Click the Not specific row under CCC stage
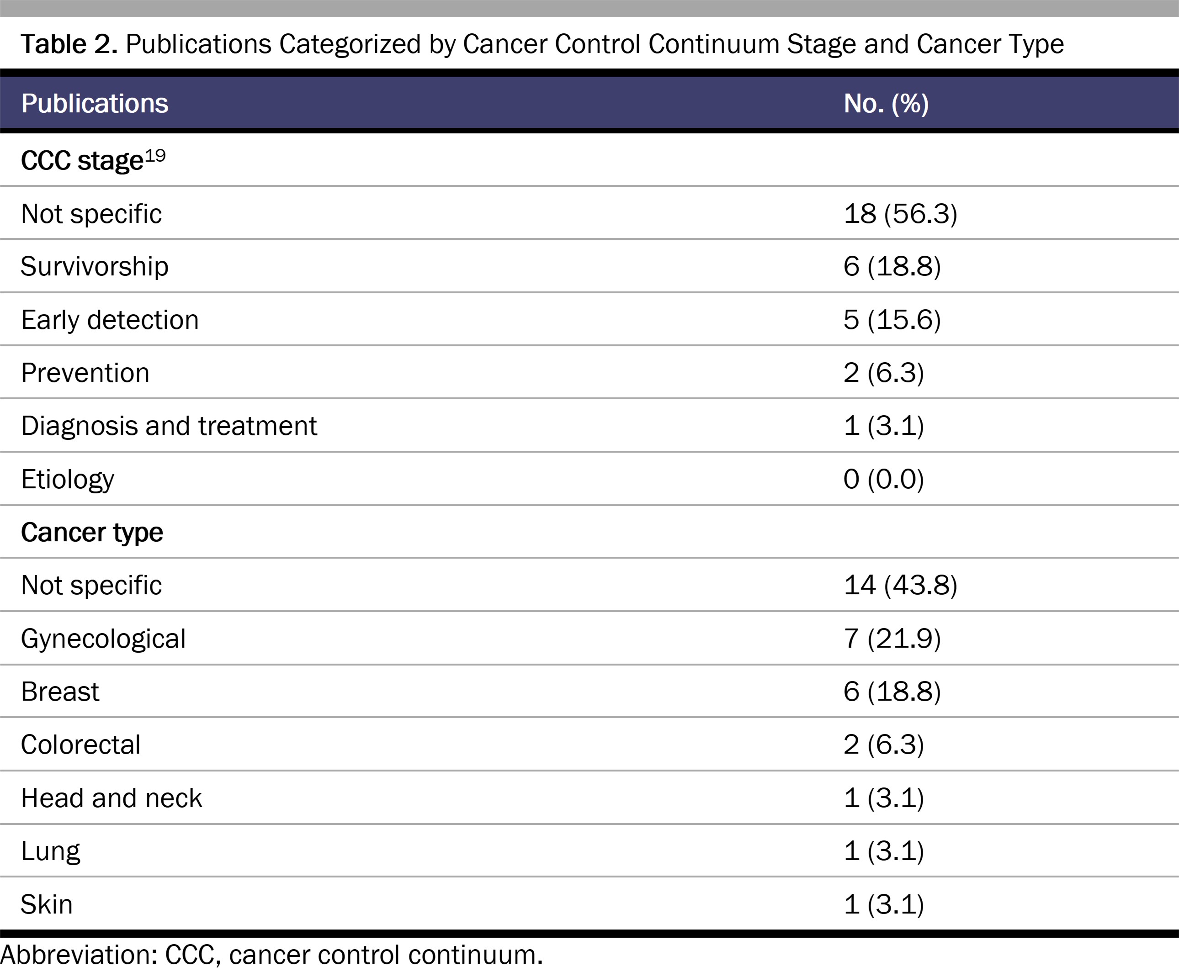Image resolution: width=1179 pixels, height=972 pixels. (589, 213)
